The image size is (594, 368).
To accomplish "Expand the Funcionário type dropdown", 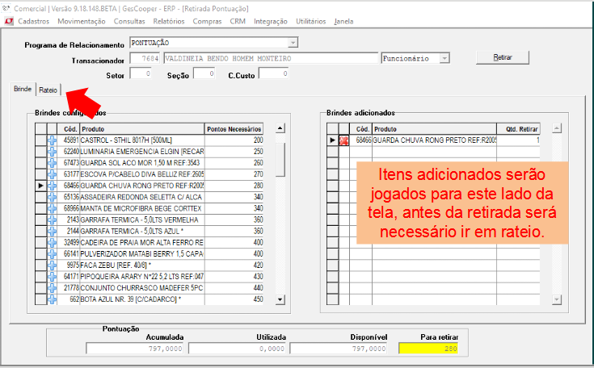I will [x=444, y=59].
